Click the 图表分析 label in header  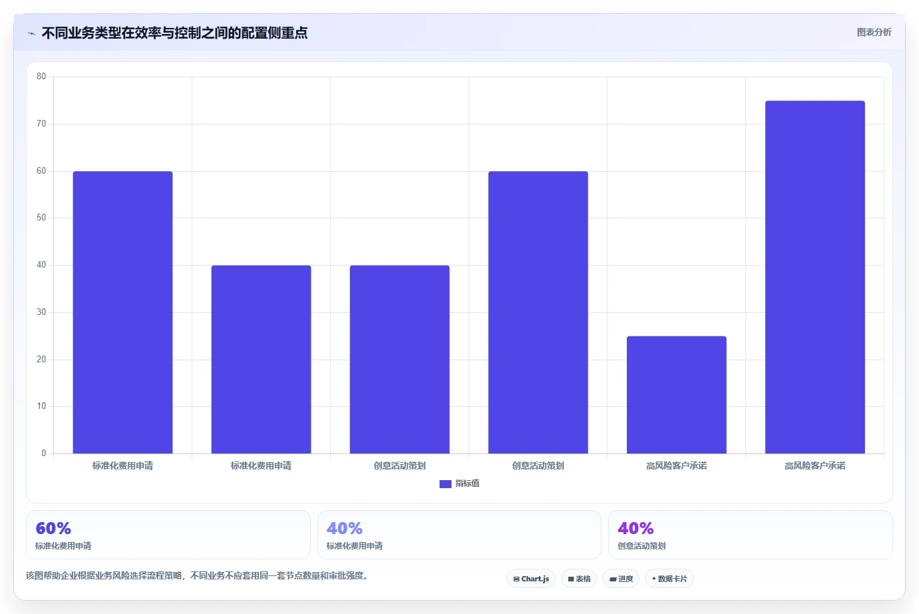(x=874, y=32)
